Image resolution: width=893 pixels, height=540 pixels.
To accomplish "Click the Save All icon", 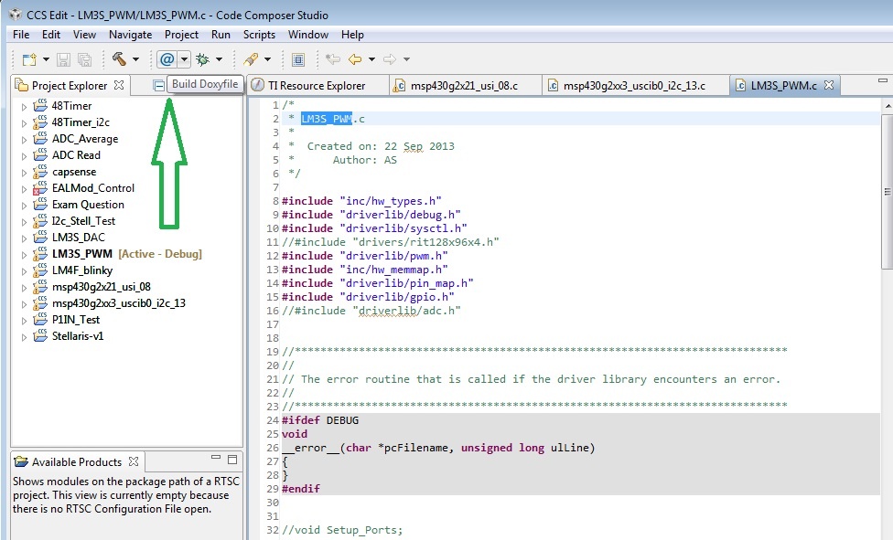I will (85, 58).
